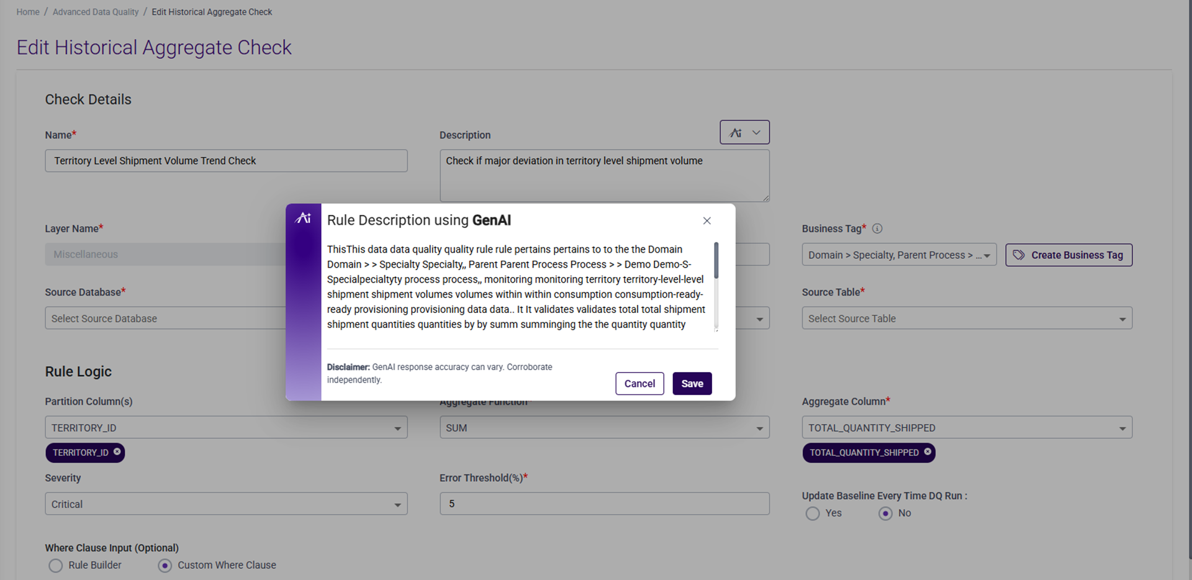Click the tag icon on Create Business Tag

pyautogui.click(x=1019, y=255)
